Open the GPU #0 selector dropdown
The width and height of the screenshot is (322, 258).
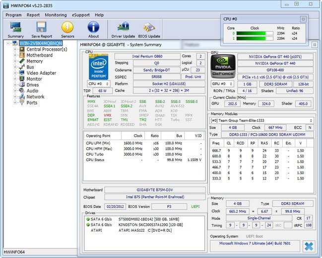click(x=223, y=84)
